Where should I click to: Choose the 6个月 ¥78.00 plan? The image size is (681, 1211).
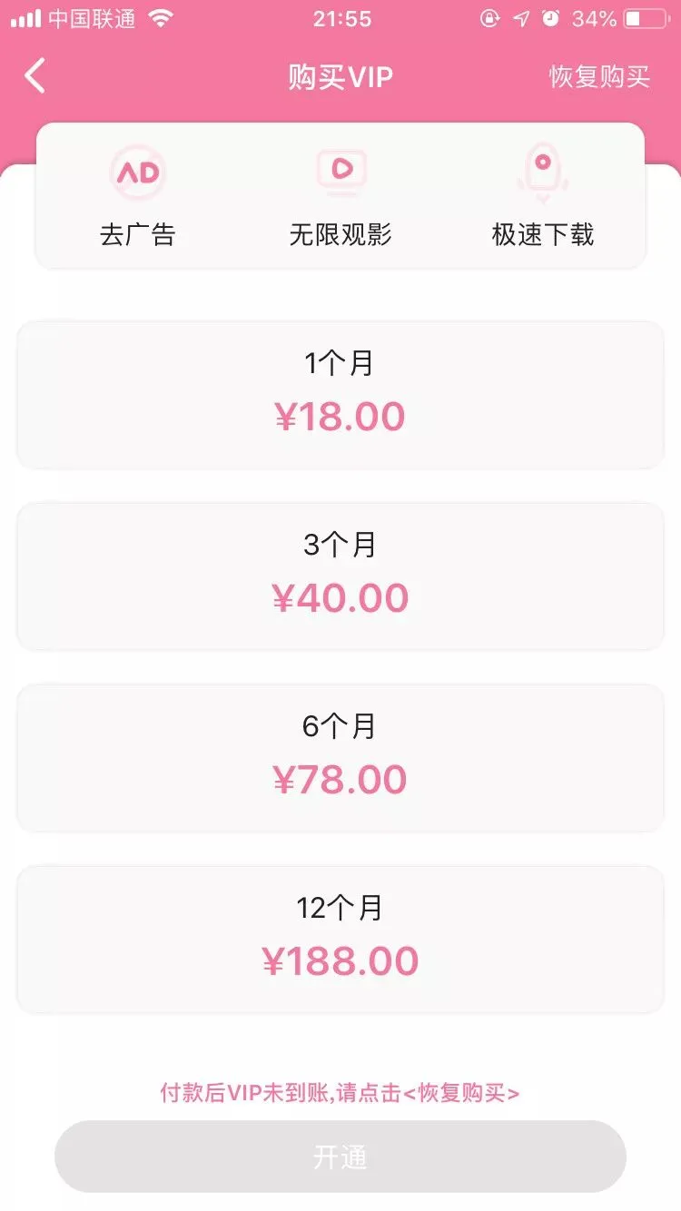click(x=340, y=758)
